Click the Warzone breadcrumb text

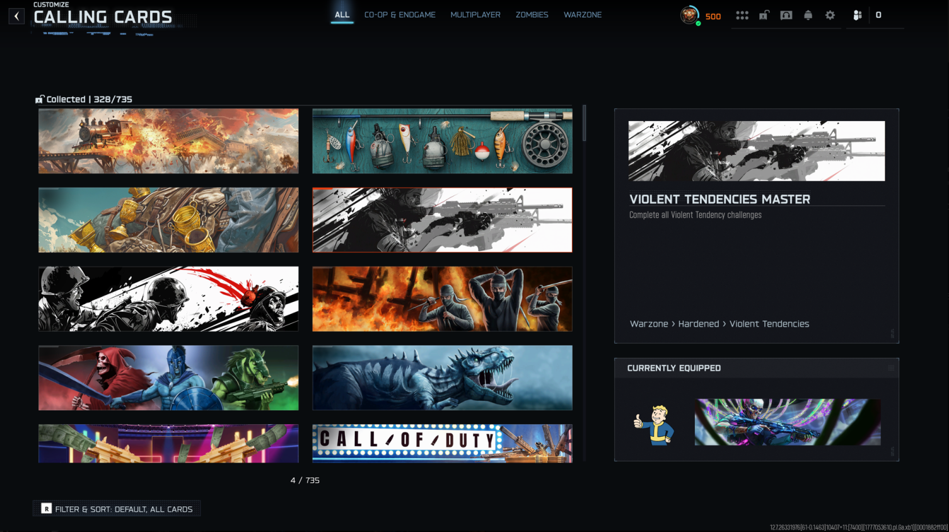(649, 324)
